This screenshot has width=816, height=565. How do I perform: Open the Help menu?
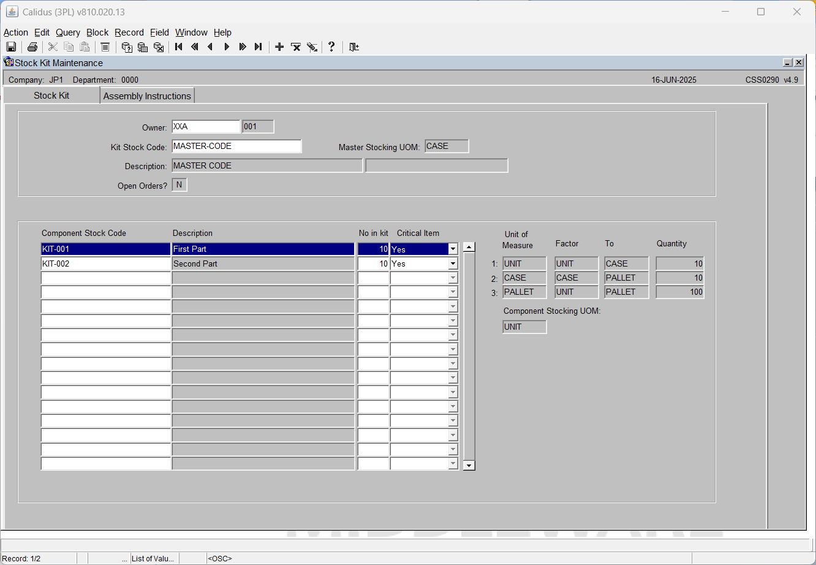pyautogui.click(x=222, y=32)
